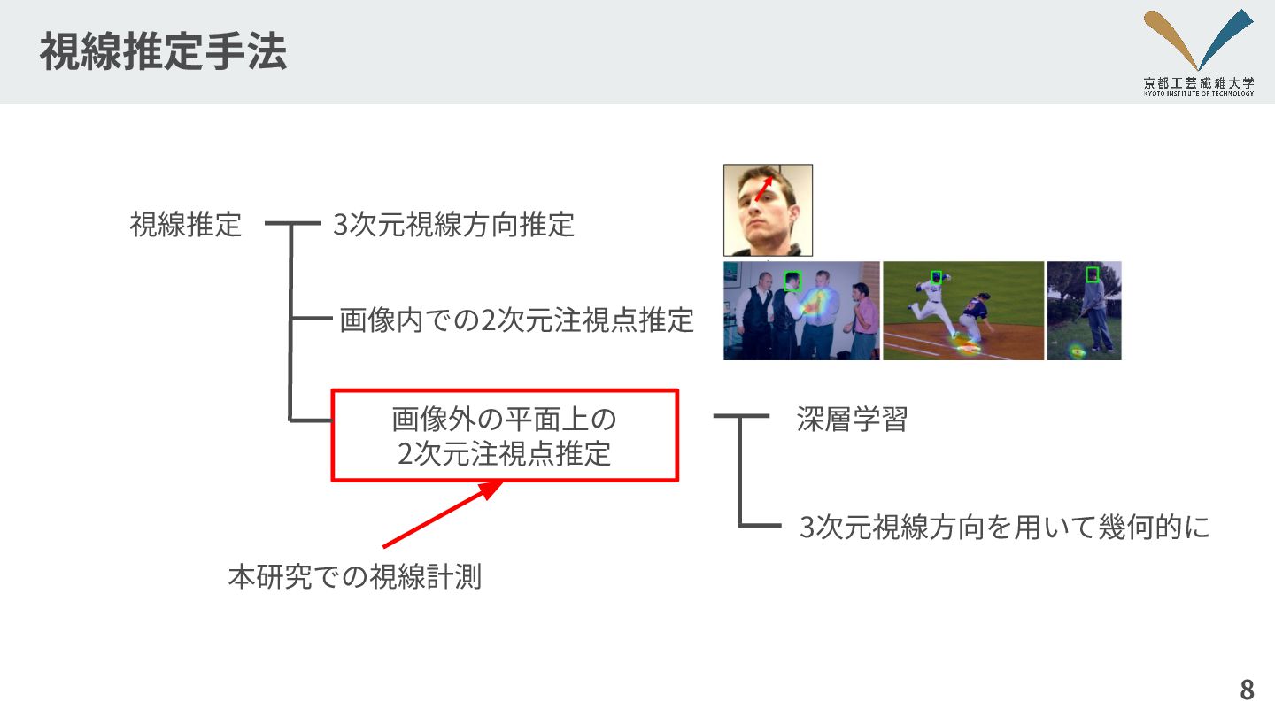Screen dimensions: 1275x717
Task: Click the slide page number 8
Action: pos(1247,690)
